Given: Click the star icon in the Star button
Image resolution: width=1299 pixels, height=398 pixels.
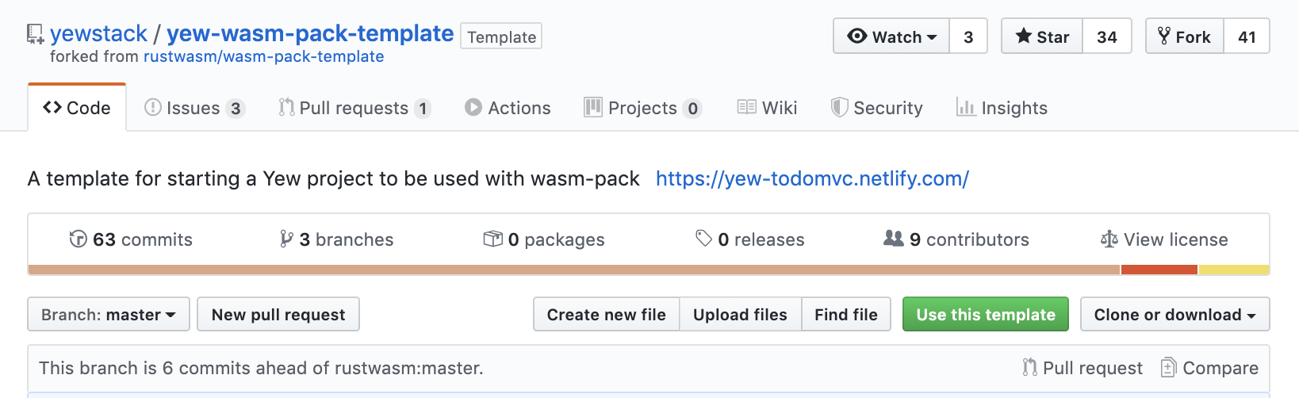Looking at the screenshot, I should (x=1024, y=36).
